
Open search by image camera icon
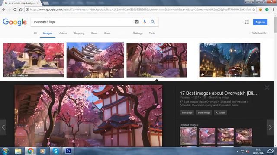click(x=137, y=22)
